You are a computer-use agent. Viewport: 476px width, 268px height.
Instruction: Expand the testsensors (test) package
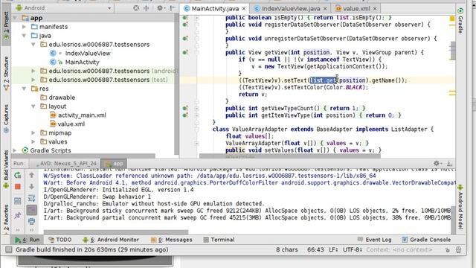33,80
